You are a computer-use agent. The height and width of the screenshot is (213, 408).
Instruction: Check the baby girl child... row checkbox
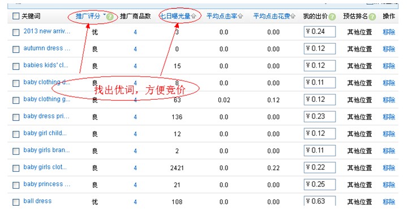(x=16, y=134)
